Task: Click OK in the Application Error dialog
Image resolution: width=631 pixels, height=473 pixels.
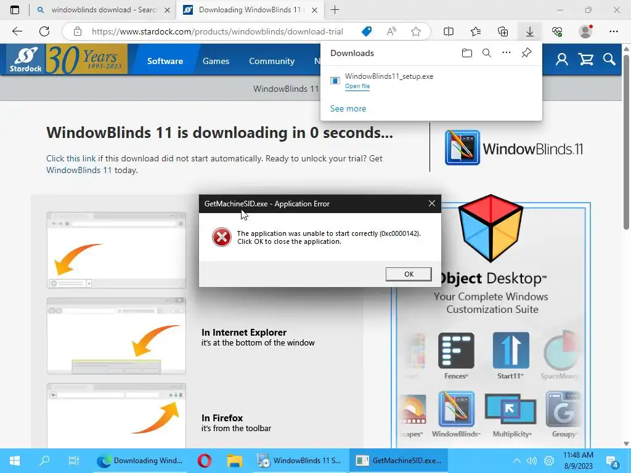Action: [409, 274]
